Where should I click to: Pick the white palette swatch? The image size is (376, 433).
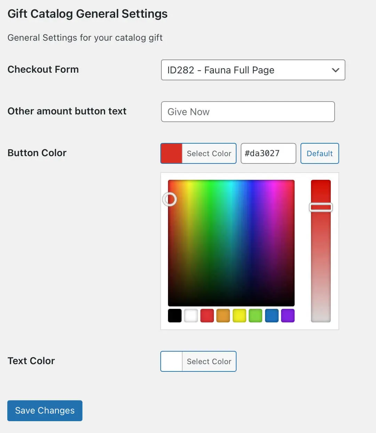191,316
